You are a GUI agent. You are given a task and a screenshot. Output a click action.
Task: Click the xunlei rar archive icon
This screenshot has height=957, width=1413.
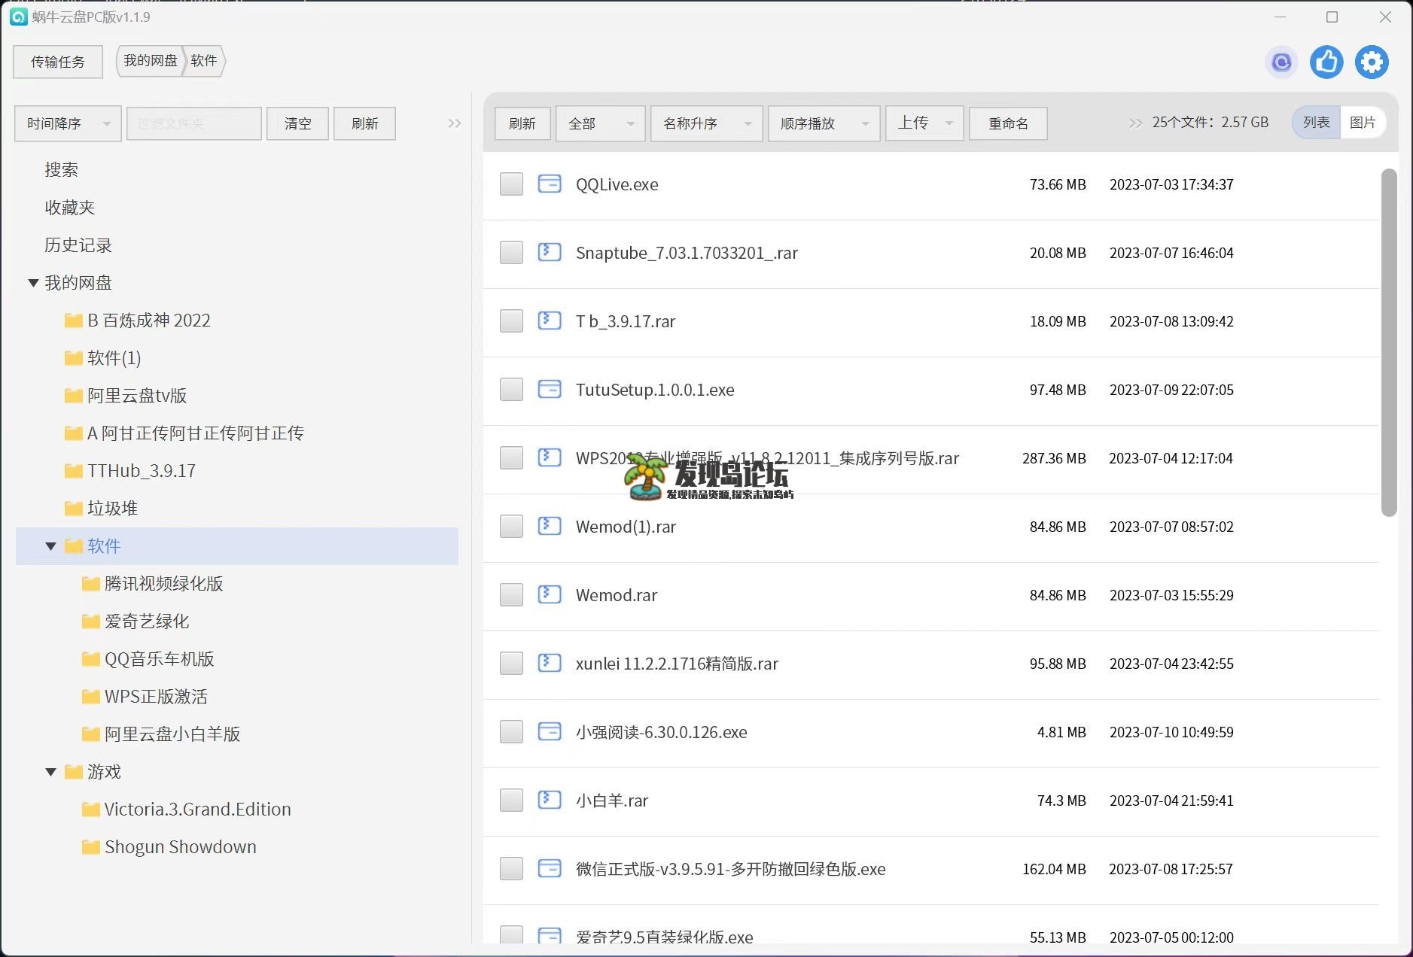tap(550, 663)
